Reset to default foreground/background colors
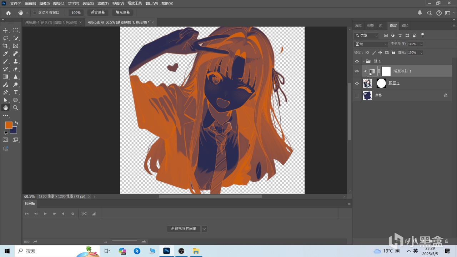This screenshot has height=257, width=457. pyautogui.click(x=6, y=133)
